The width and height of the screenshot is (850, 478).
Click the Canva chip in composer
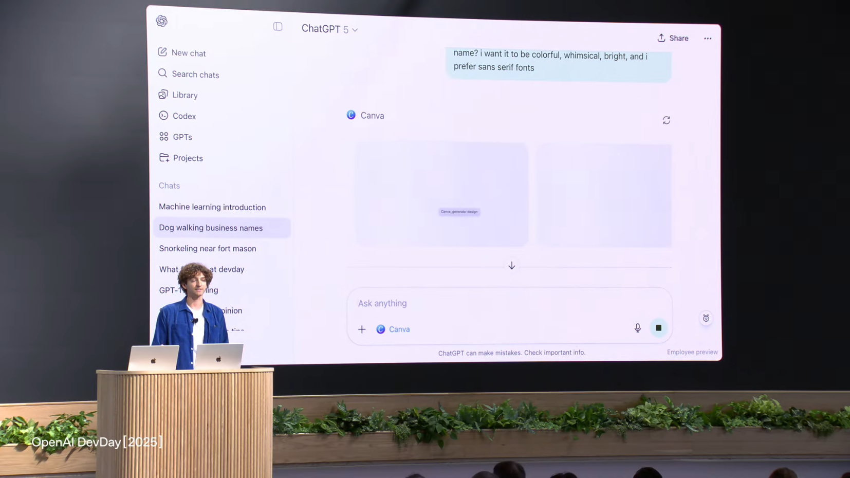pos(393,329)
